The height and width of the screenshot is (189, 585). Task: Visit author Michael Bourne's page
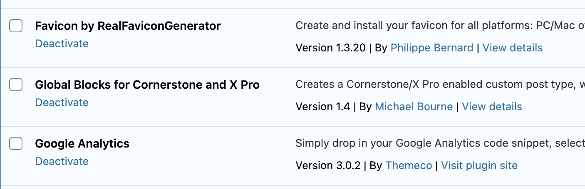point(414,107)
